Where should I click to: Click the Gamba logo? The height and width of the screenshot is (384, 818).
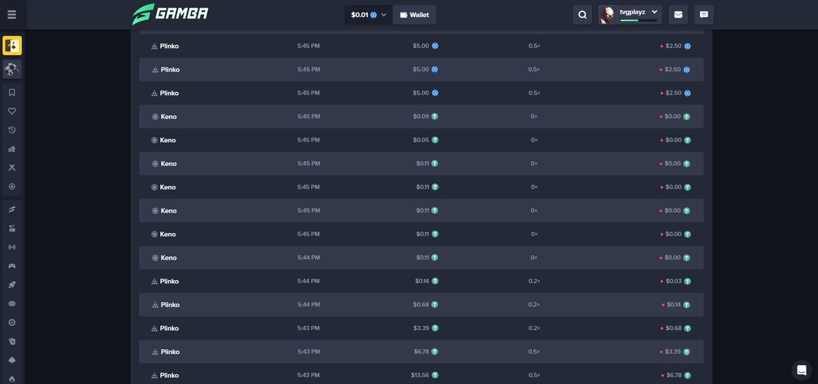pos(170,14)
